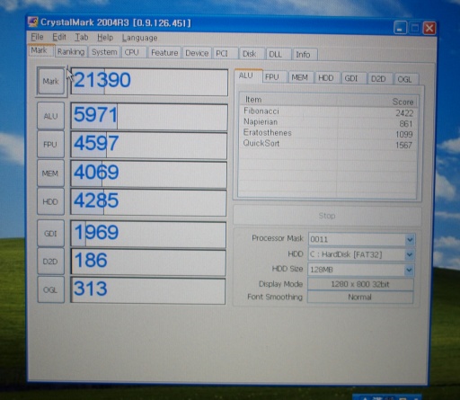Click the Font Smoothing Normal button
This screenshot has height=400, width=460.
pyautogui.click(x=360, y=298)
